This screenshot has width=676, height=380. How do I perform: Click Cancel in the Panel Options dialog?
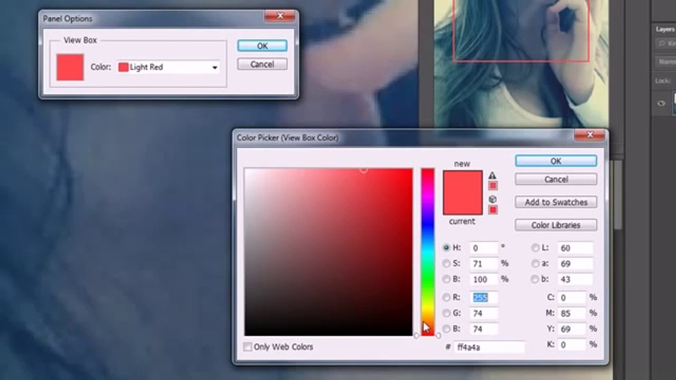(262, 64)
